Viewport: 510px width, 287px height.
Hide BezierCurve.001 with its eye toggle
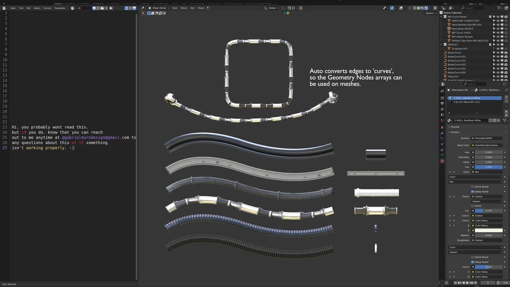tap(498, 56)
